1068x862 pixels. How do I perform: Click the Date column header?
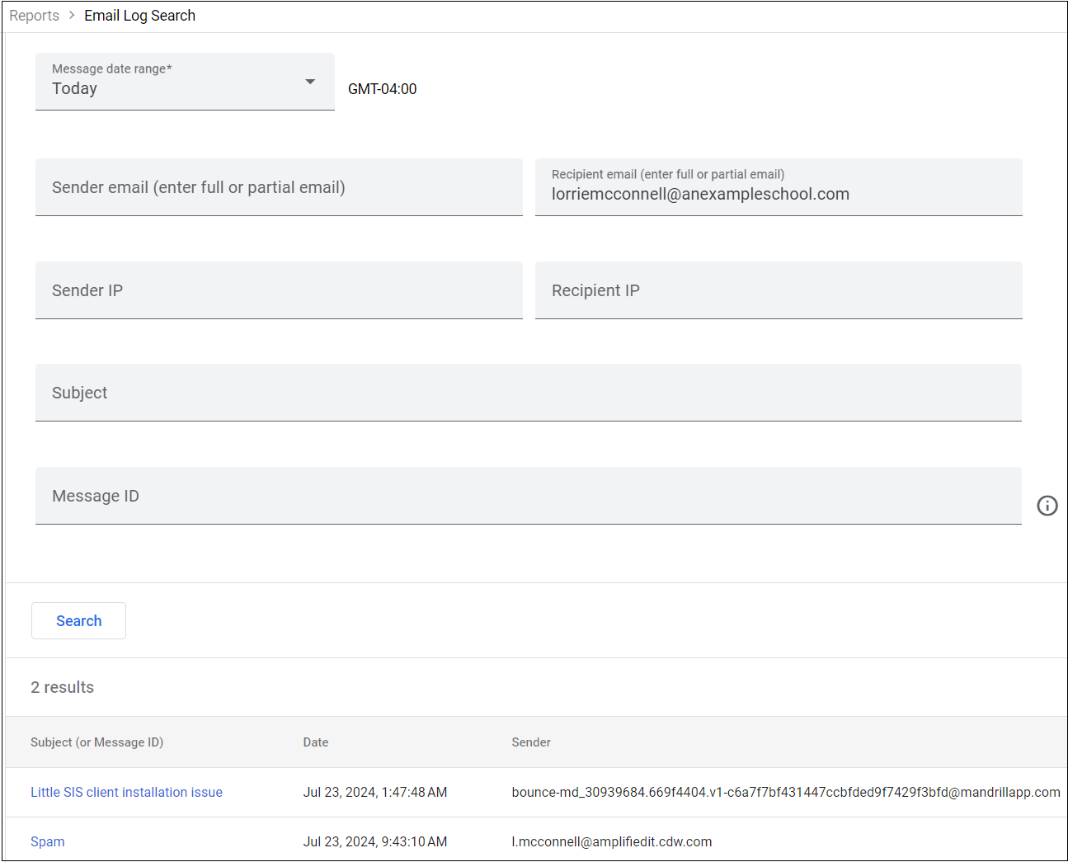316,742
